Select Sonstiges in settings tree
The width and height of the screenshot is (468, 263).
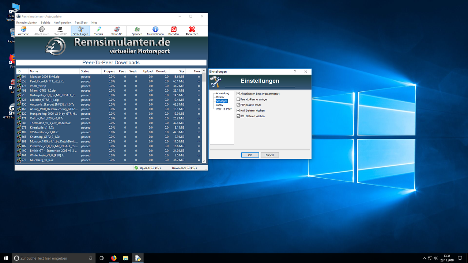(222, 101)
